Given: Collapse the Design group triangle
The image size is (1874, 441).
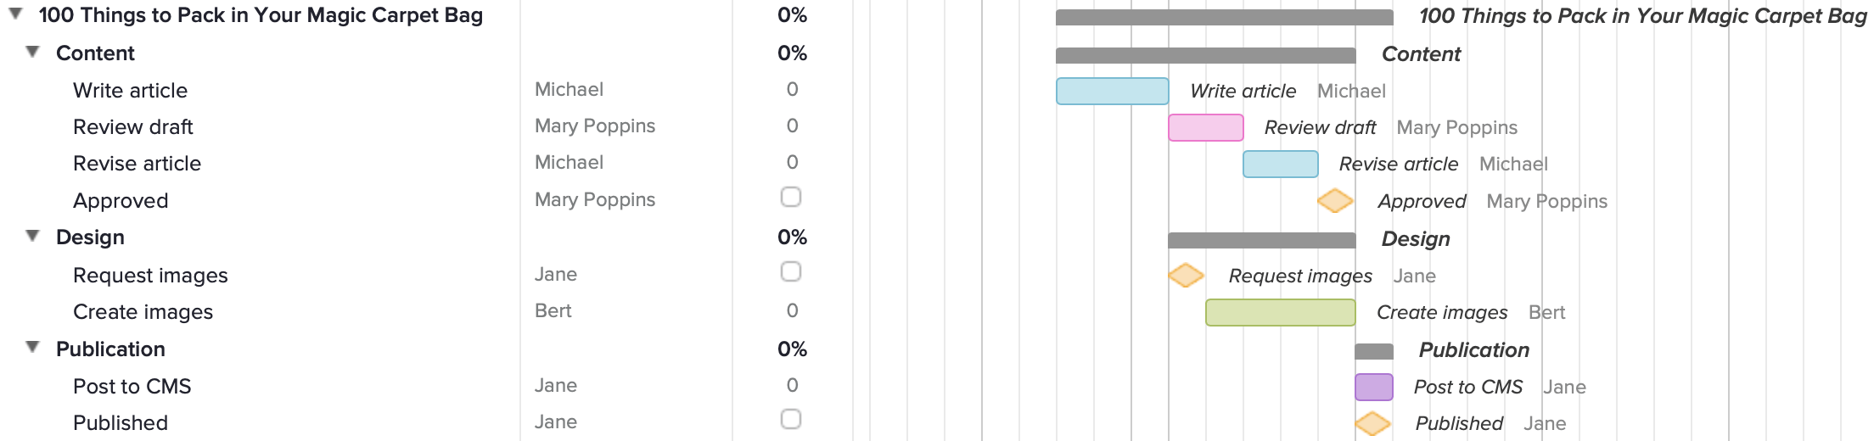Looking at the screenshot, I should pyautogui.click(x=33, y=236).
